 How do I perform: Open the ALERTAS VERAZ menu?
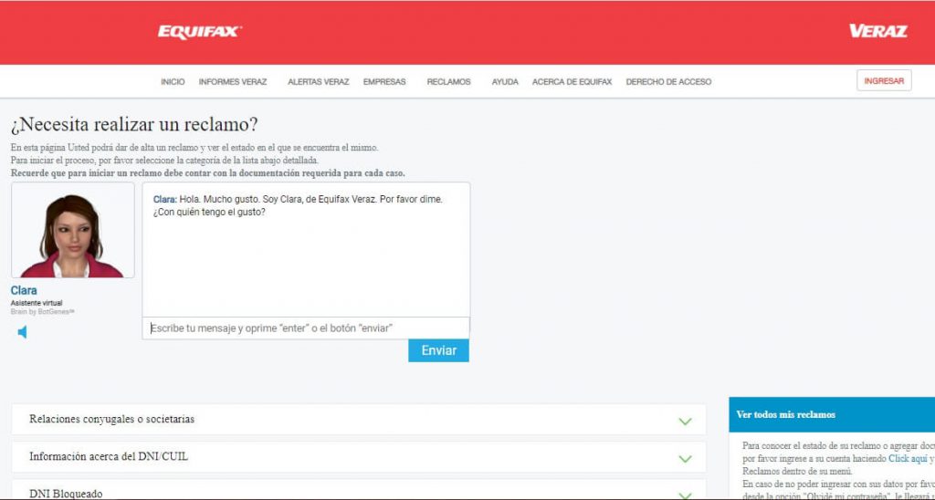coord(319,81)
